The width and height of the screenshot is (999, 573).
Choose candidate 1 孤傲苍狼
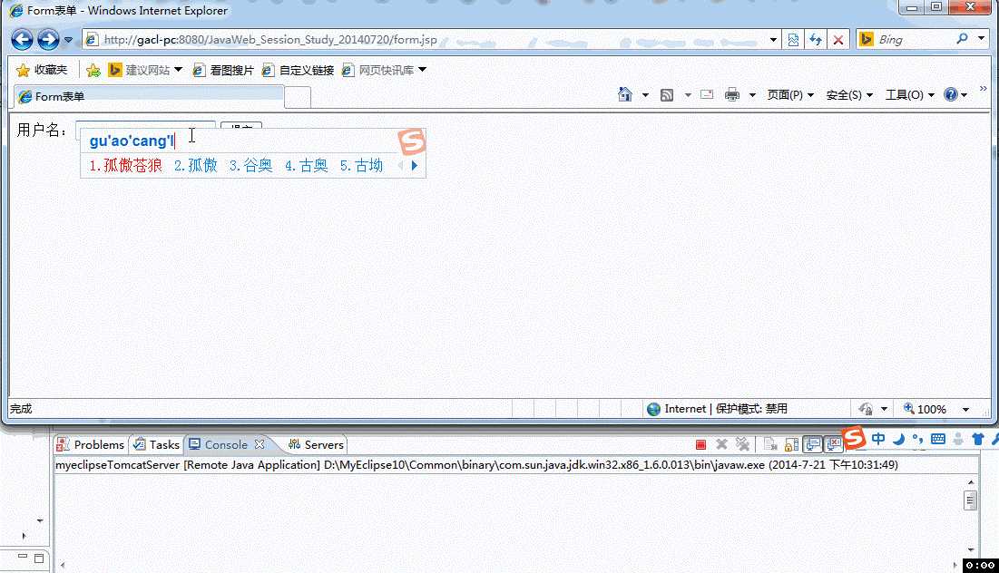125,166
